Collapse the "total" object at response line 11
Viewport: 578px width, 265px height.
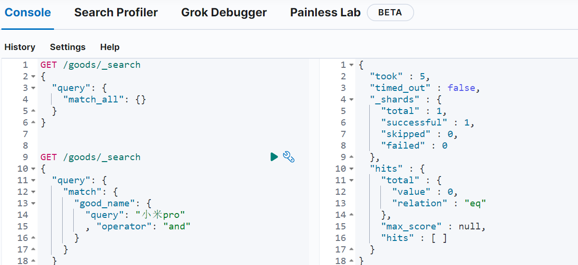pyautogui.click(x=351, y=180)
